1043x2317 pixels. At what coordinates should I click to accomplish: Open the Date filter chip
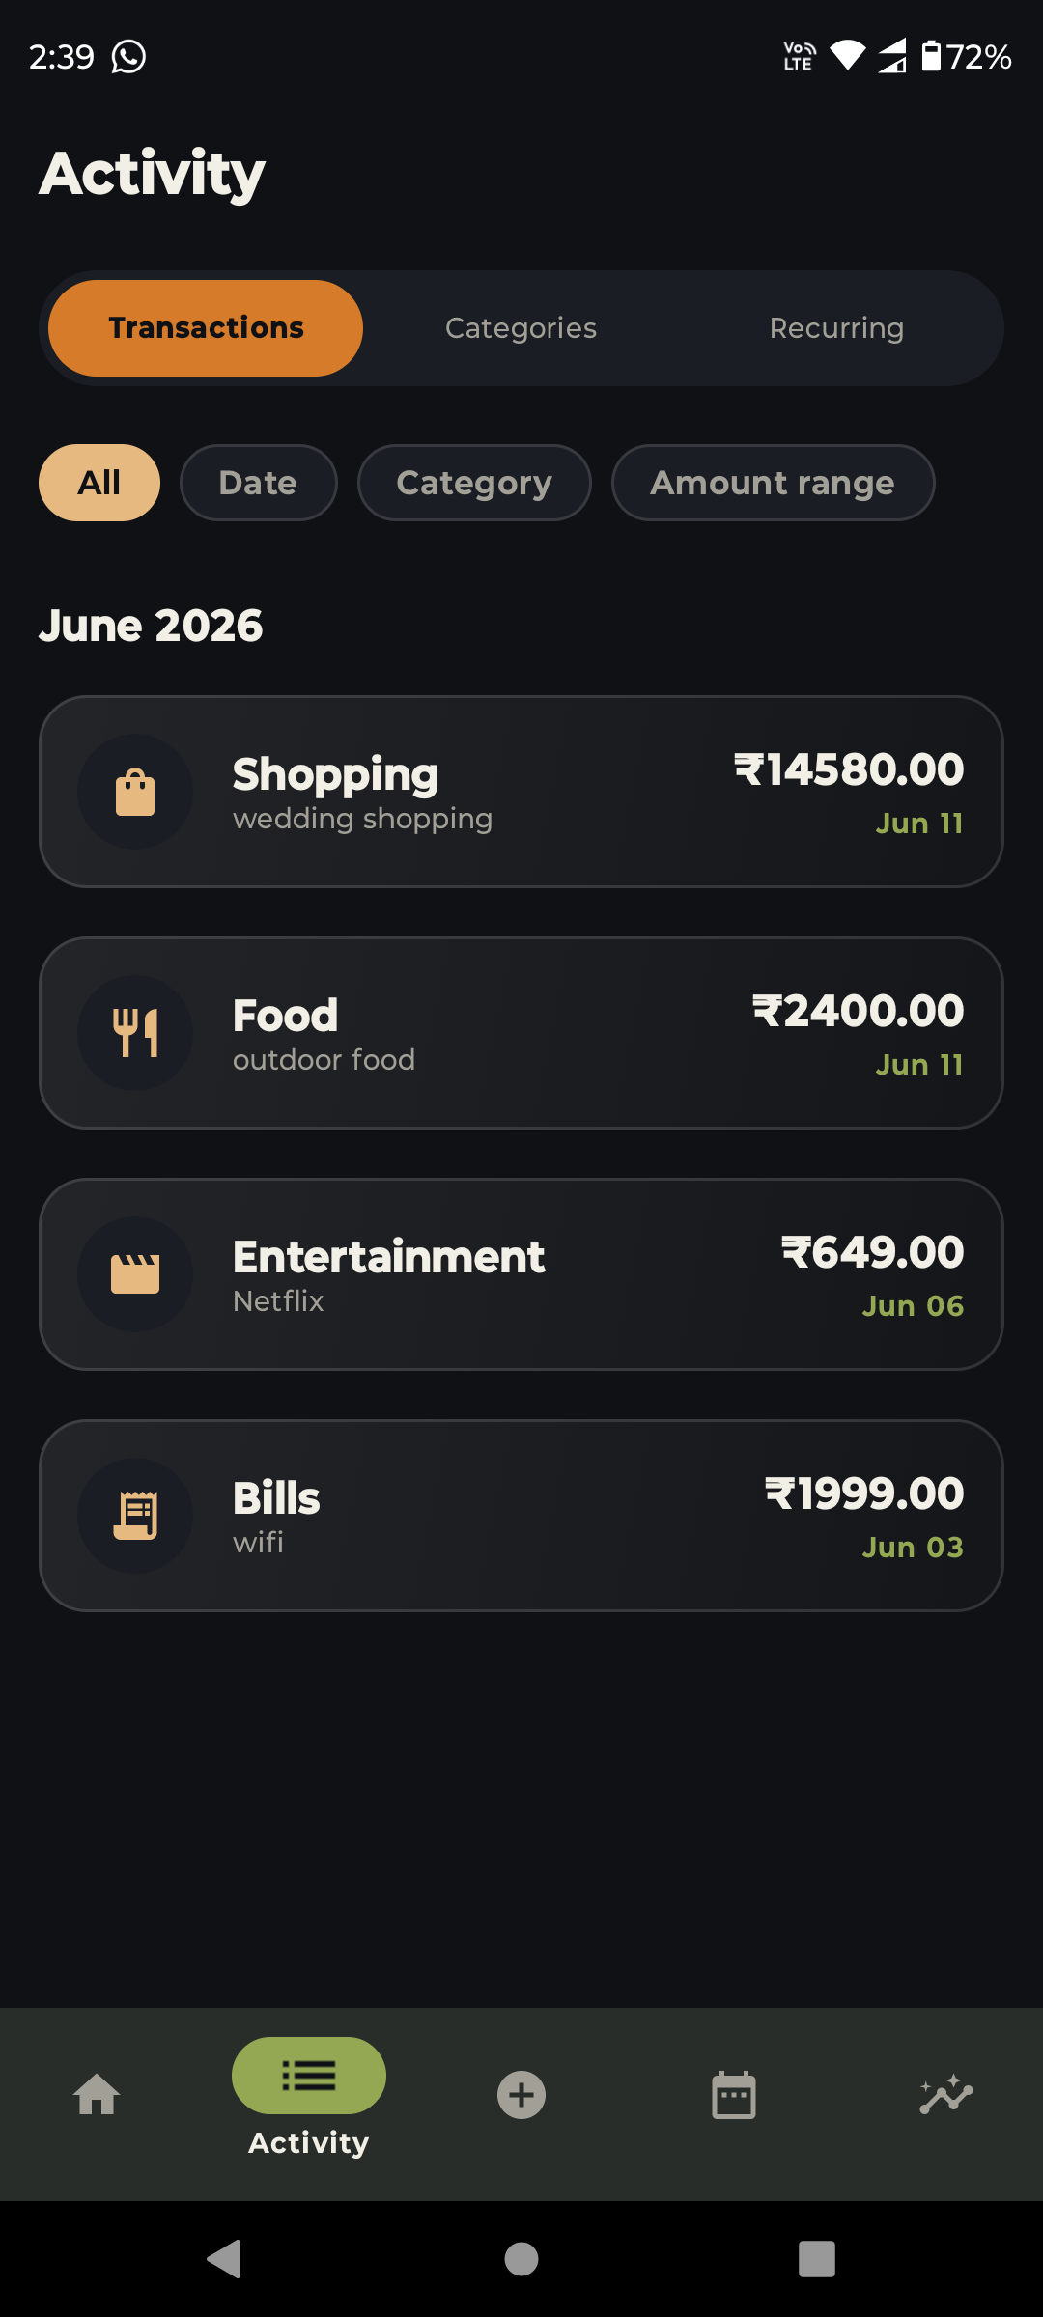pos(259,483)
